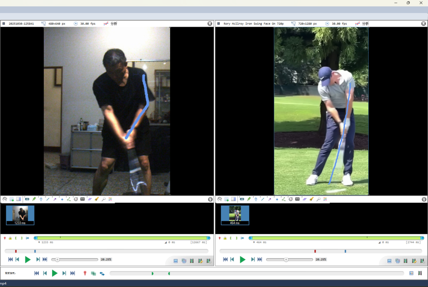The image size is (428, 287).
Task: Open the color profile grid in right toolbar
Action: tap(325, 199)
